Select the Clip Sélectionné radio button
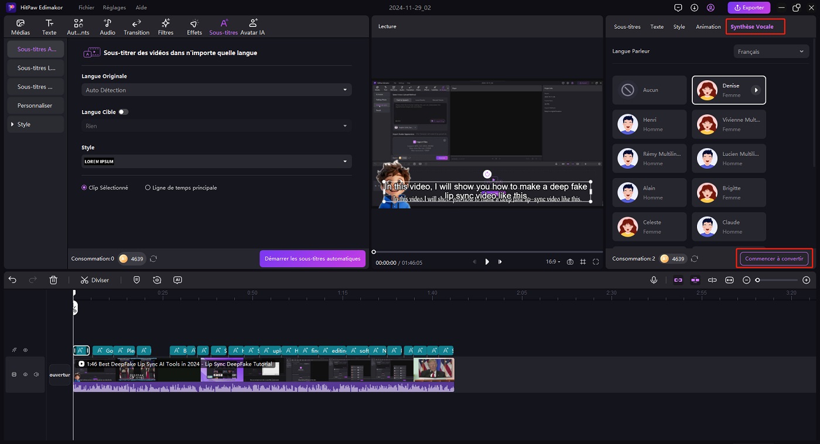This screenshot has height=444, width=820. (84, 188)
